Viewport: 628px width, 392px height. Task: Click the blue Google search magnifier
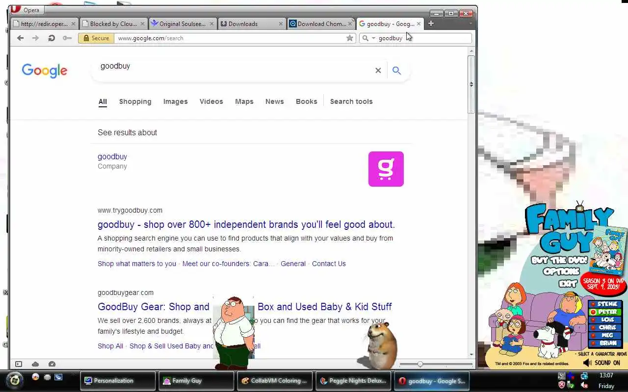(396, 71)
